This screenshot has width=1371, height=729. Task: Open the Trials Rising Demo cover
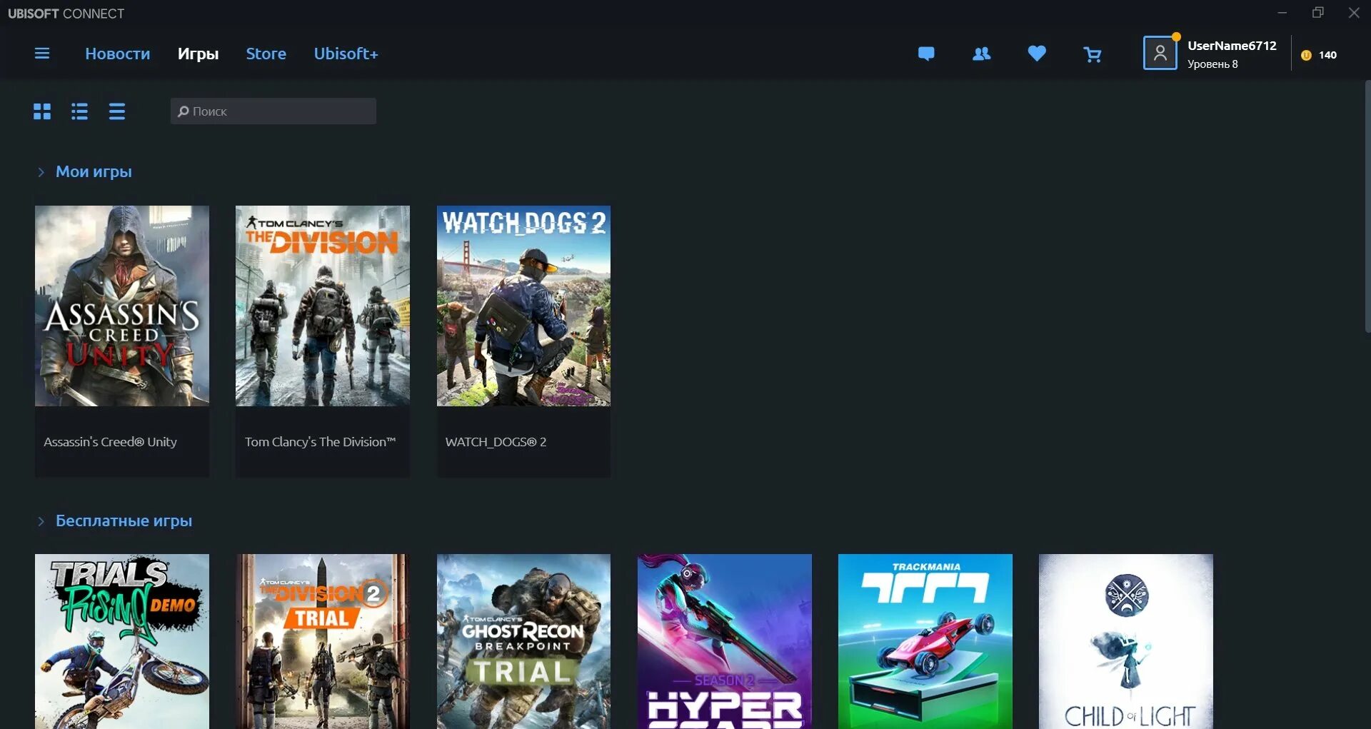(122, 641)
